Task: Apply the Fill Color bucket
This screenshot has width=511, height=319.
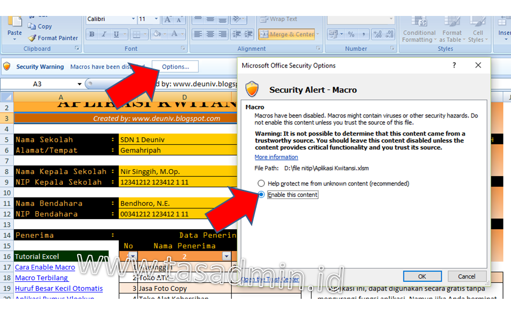Action: tap(157, 34)
